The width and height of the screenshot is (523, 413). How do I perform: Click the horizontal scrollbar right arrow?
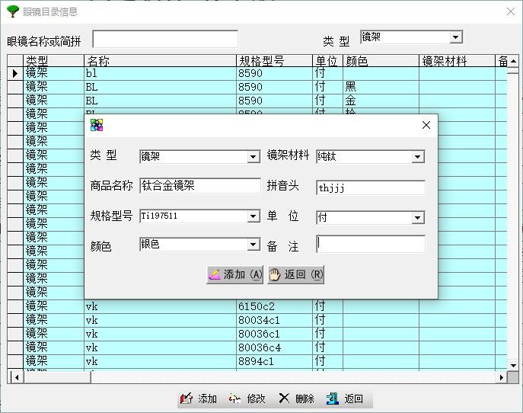[502, 377]
